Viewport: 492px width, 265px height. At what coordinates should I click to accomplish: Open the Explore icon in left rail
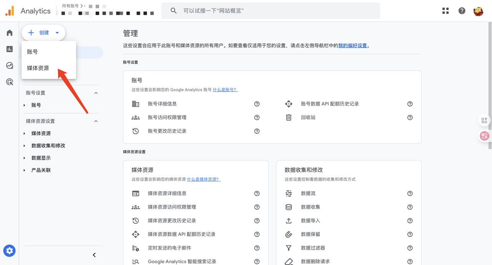tap(10, 66)
